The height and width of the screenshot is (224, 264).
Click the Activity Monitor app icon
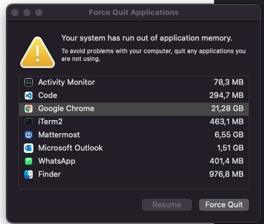click(x=29, y=82)
